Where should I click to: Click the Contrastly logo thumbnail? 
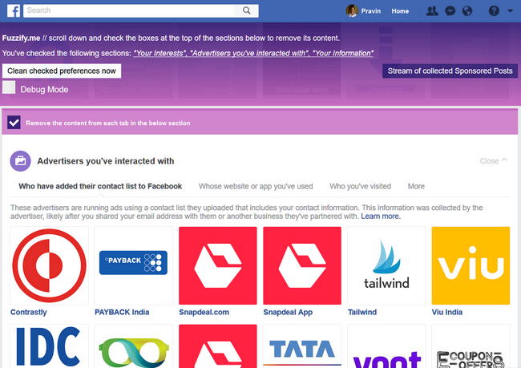(49, 265)
